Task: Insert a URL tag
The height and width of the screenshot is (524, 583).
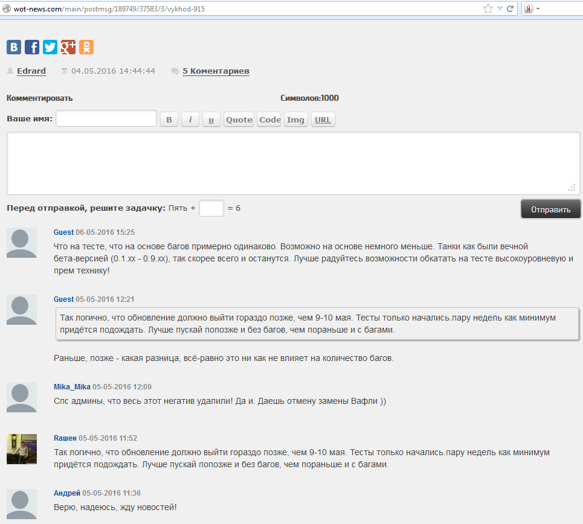Action: (323, 120)
